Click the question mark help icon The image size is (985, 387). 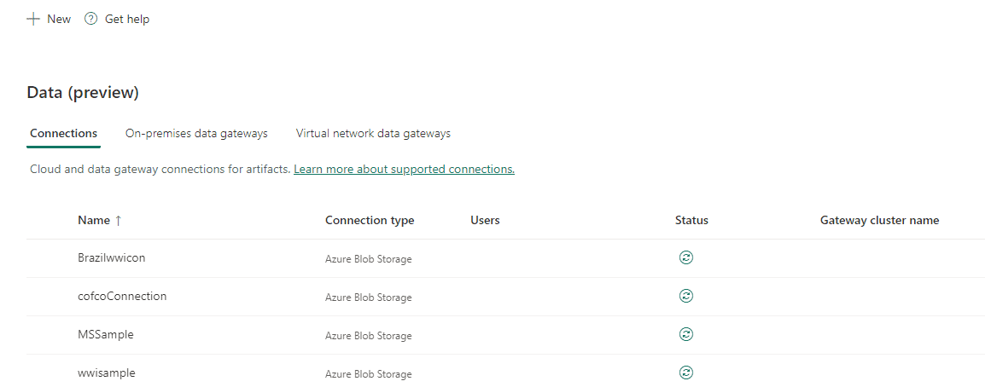coord(91,19)
